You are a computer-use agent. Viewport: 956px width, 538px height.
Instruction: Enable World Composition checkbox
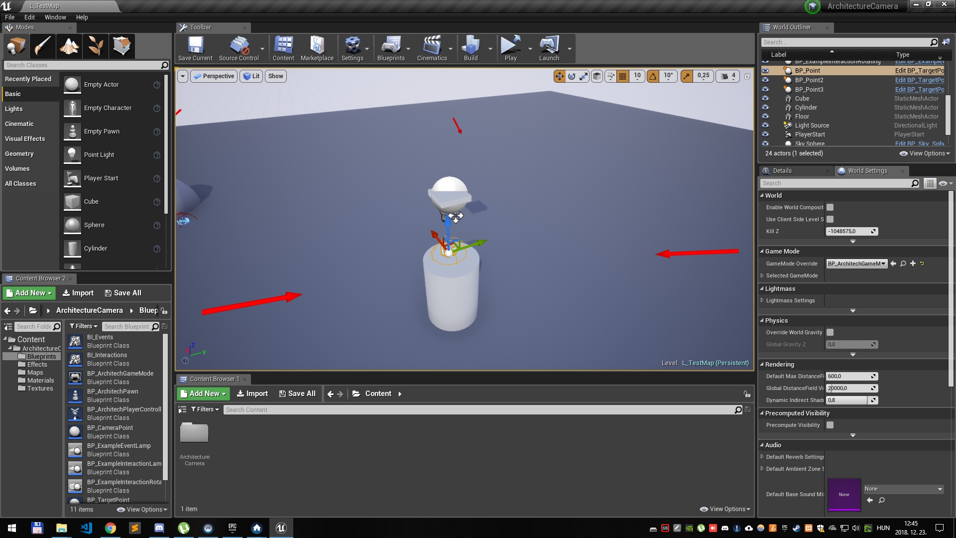coord(830,207)
